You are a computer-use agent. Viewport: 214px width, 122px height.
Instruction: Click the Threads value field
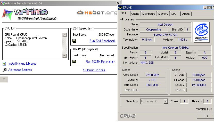[208, 101]
